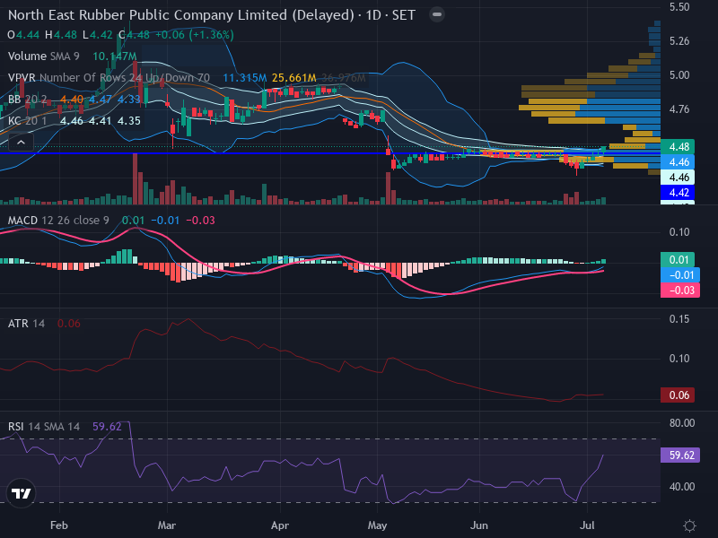Image resolution: width=718 pixels, height=538 pixels.
Task: Click the yellow 25.661M VPVR value
Action: pos(293,78)
